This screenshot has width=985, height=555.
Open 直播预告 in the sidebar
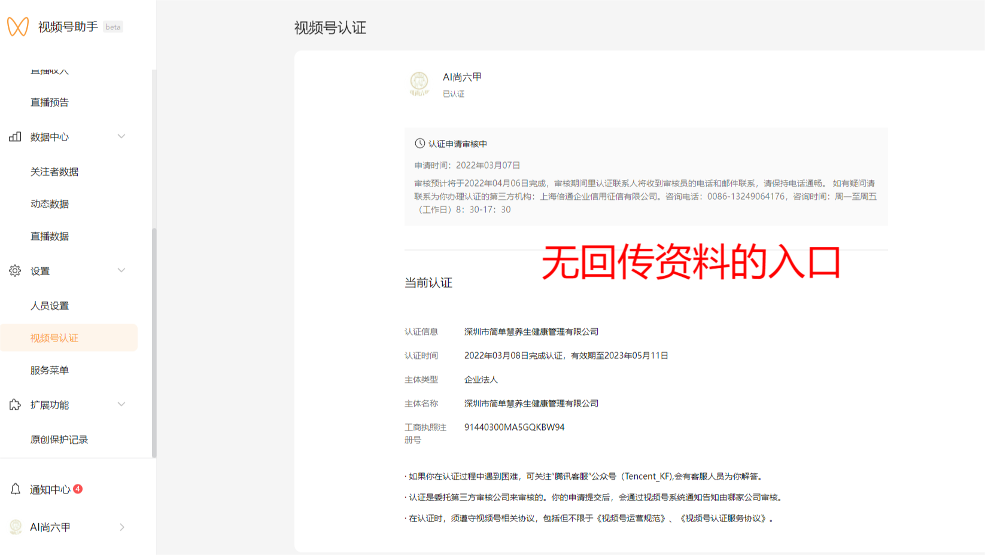tap(50, 102)
